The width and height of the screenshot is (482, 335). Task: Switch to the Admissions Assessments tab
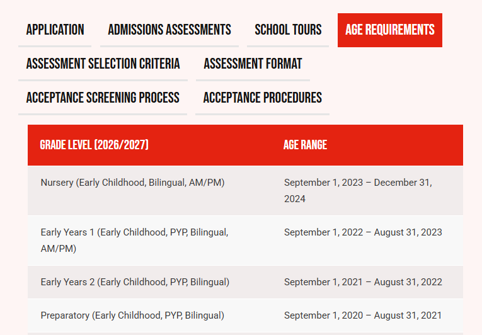169,30
